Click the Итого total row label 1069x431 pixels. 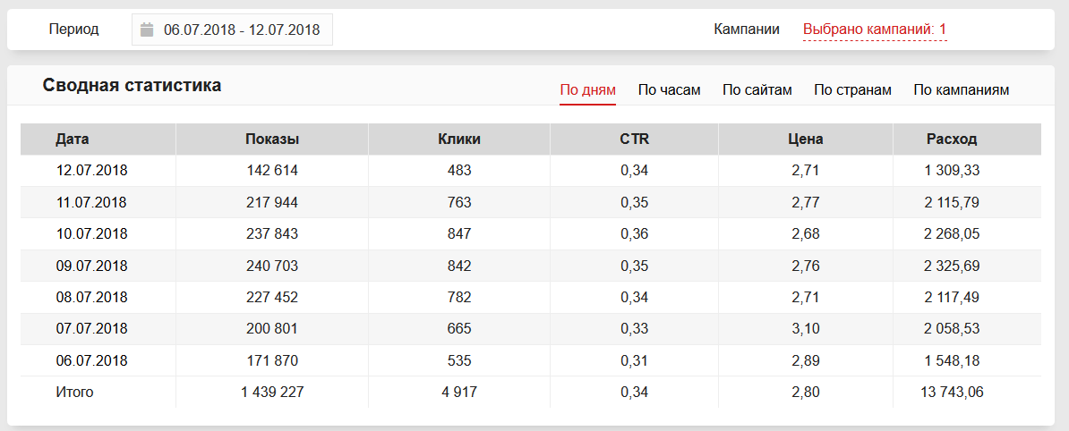pyautogui.click(x=74, y=393)
